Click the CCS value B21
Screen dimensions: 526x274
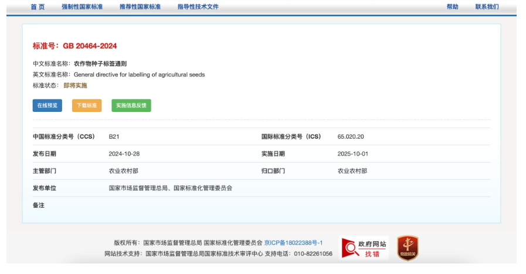[114, 136]
